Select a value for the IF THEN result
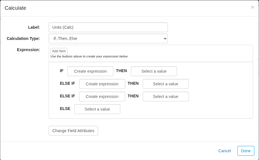Viewport: 259px width, 160px height. [154, 71]
